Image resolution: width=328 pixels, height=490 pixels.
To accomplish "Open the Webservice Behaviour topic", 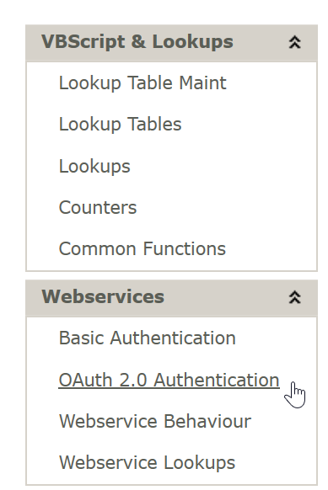I will click(155, 421).
